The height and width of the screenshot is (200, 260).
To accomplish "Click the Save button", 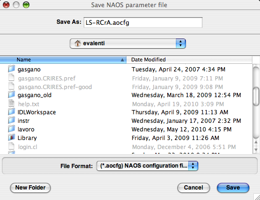I will (x=233, y=188).
